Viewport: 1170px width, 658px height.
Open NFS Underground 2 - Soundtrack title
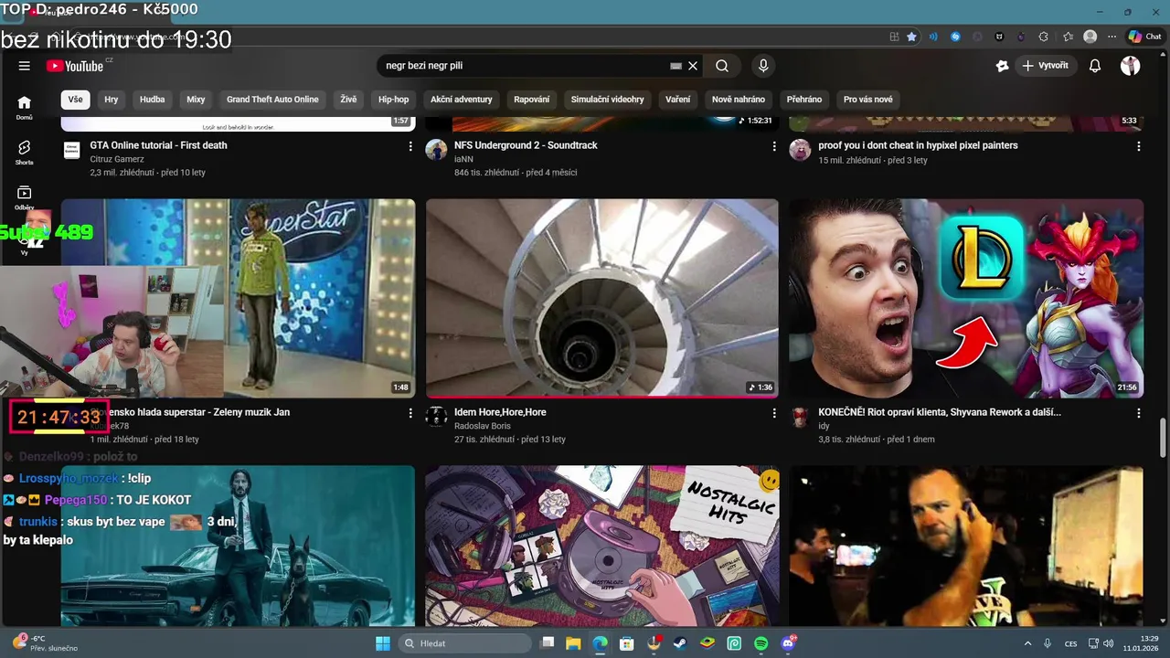pos(526,145)
